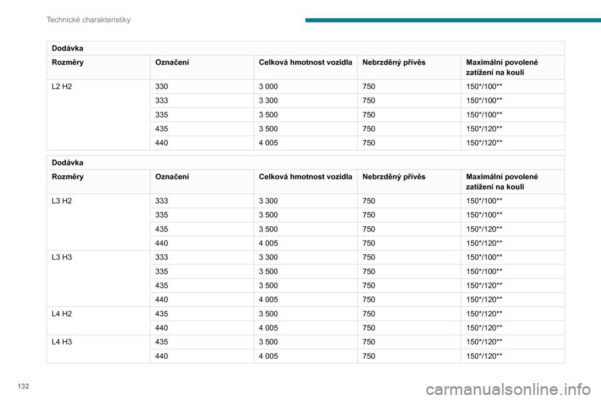Click designation value "330"
The image size is (601, 400).
pos(162,86)
